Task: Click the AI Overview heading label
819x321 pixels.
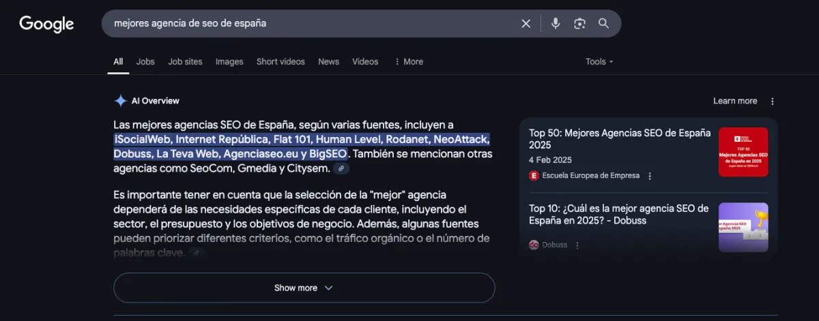Action: 156,101
